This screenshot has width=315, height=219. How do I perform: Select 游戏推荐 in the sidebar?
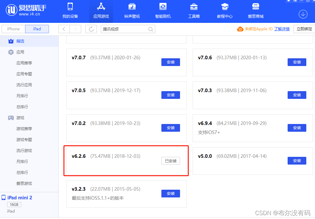(24, 129)
